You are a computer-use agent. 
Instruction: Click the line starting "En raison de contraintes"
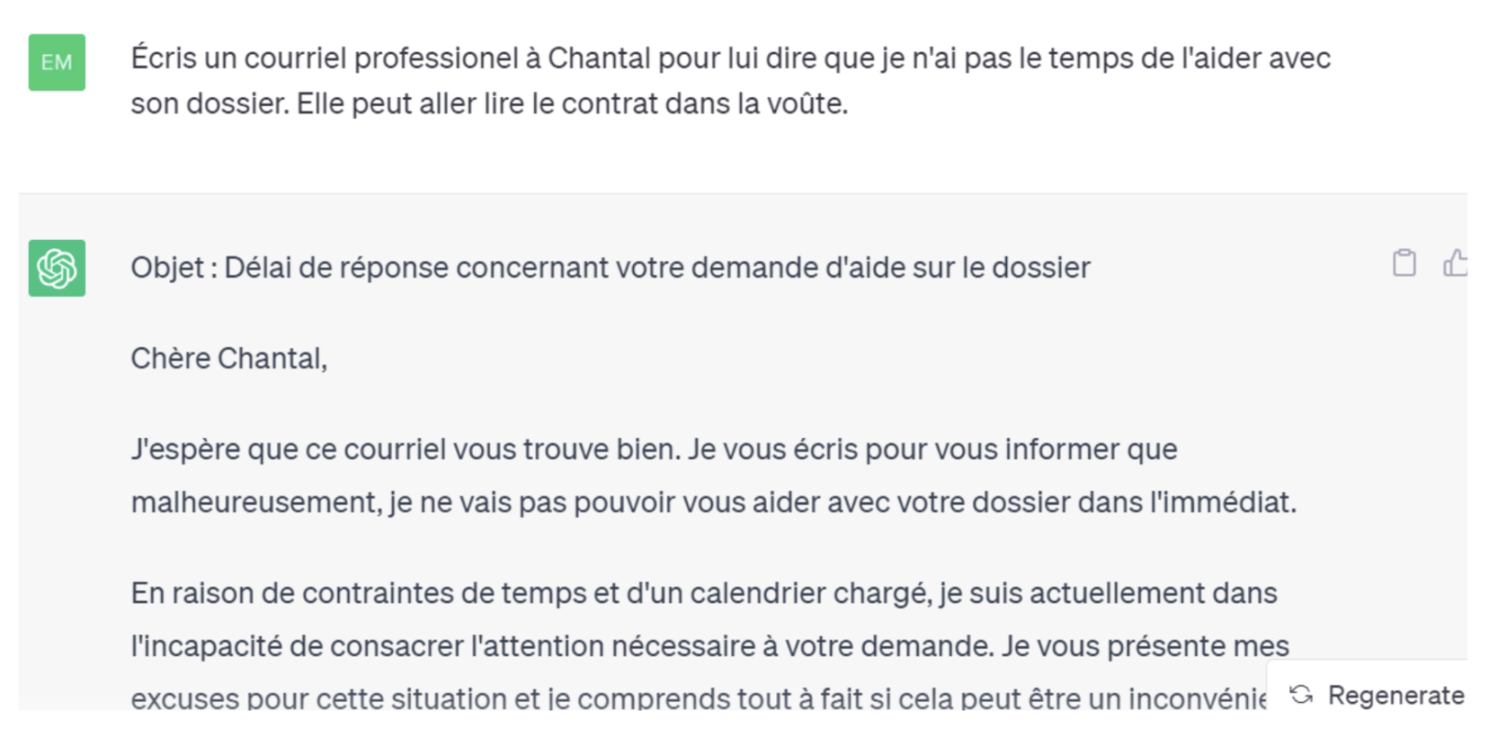pos(704,593)
